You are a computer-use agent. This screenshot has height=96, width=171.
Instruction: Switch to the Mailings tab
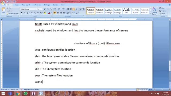pos(47,5)
